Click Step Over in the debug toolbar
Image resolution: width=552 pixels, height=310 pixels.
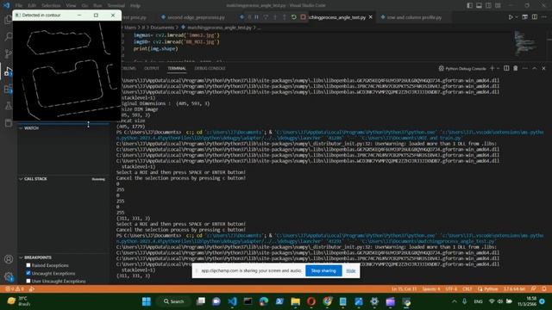(266, 17)
